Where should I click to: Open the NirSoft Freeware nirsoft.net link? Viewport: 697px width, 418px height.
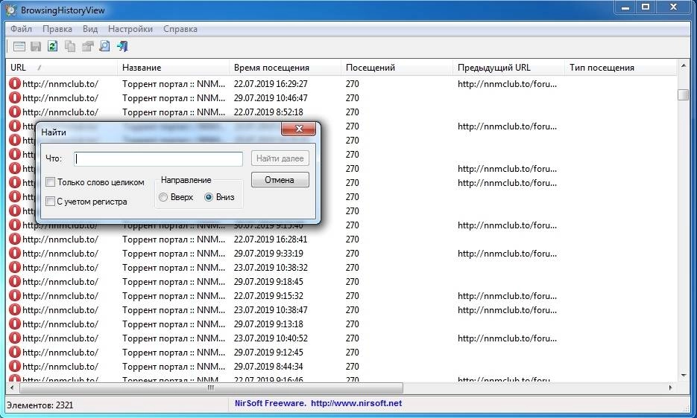[318, 403]
